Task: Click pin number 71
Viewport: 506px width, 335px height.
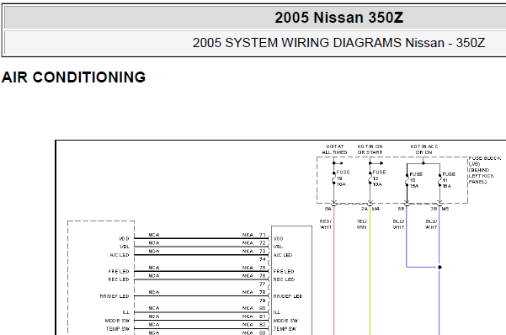Action: (263, 235)
